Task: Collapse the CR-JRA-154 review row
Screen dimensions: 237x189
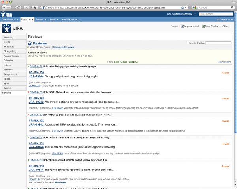Action: coord(28,67)
